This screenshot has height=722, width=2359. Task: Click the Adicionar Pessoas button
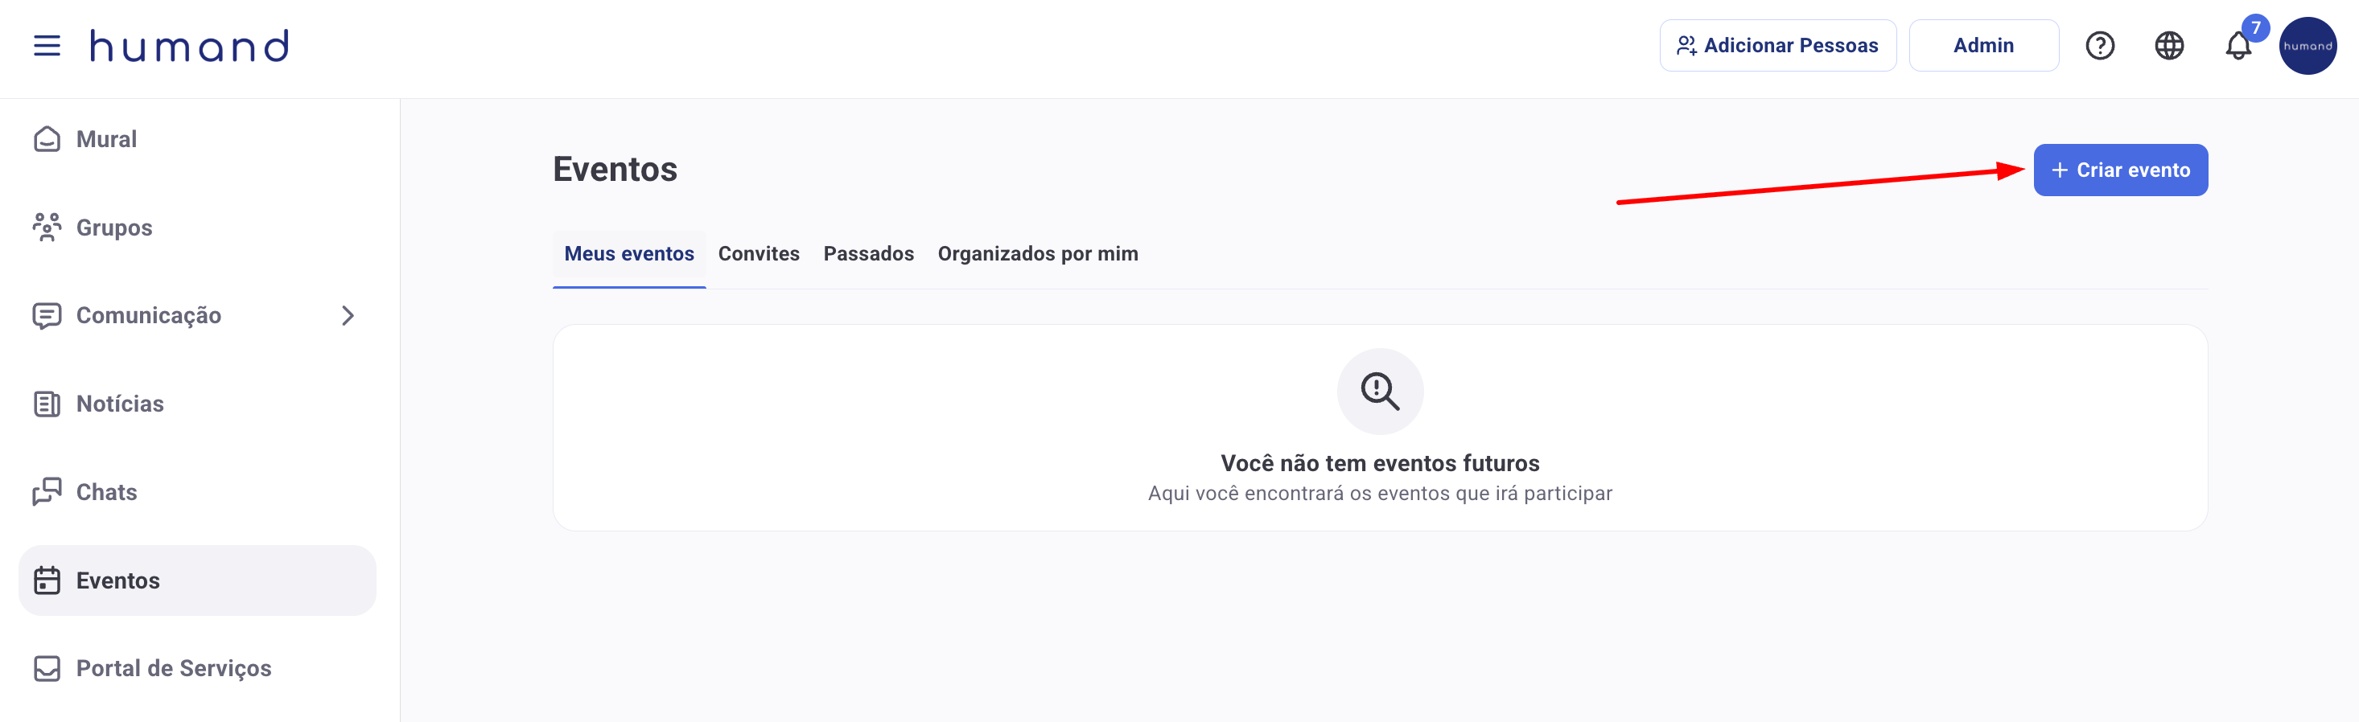tap(1777, 46)
